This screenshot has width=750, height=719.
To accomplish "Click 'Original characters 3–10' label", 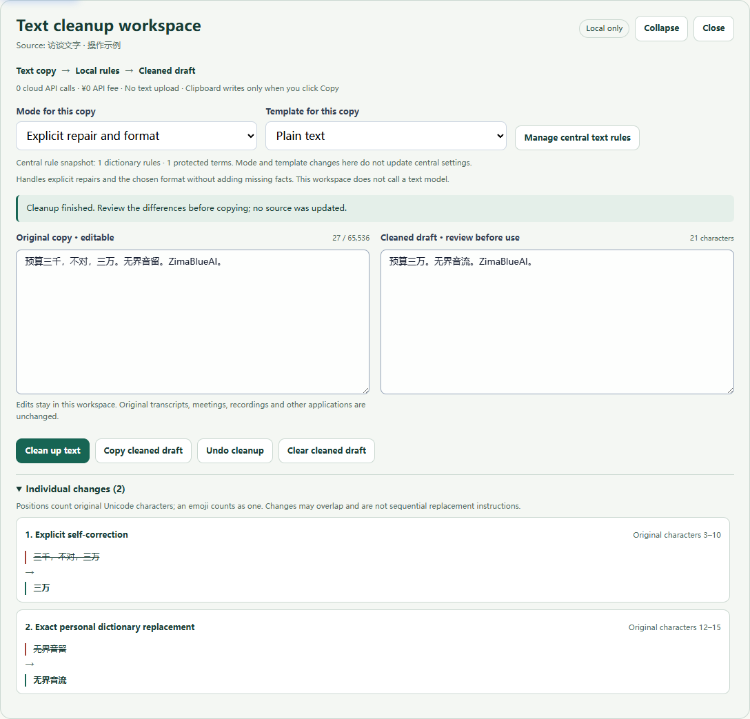I will click(677, 535).
